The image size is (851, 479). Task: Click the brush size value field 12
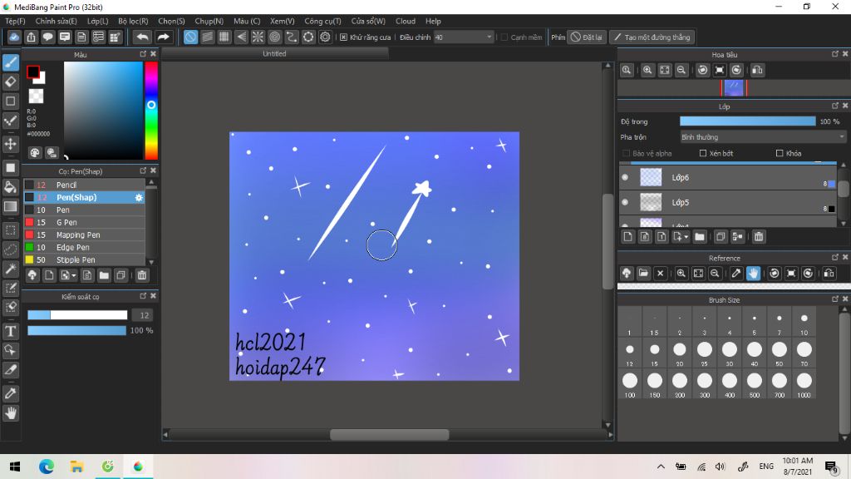[x=144, y=315]
